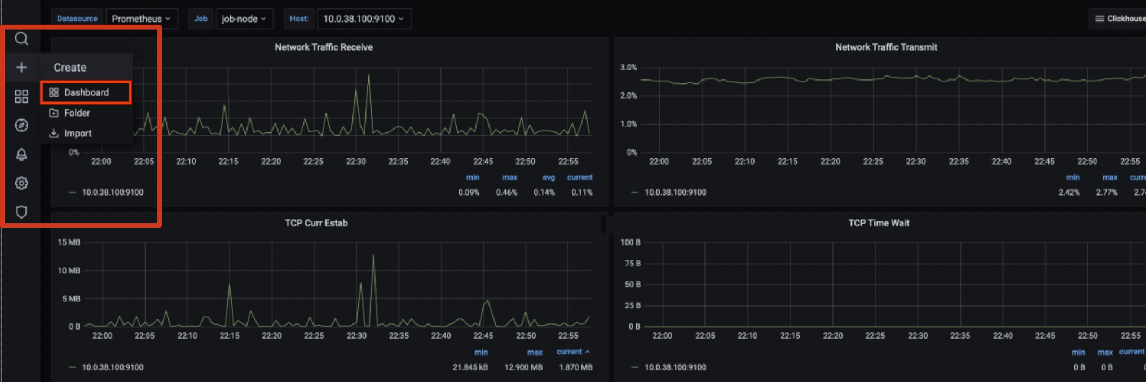Open the Explore compass icon
Viewport: 1146px width, 382px height.
pyautogui.click(x=21, y=125)
